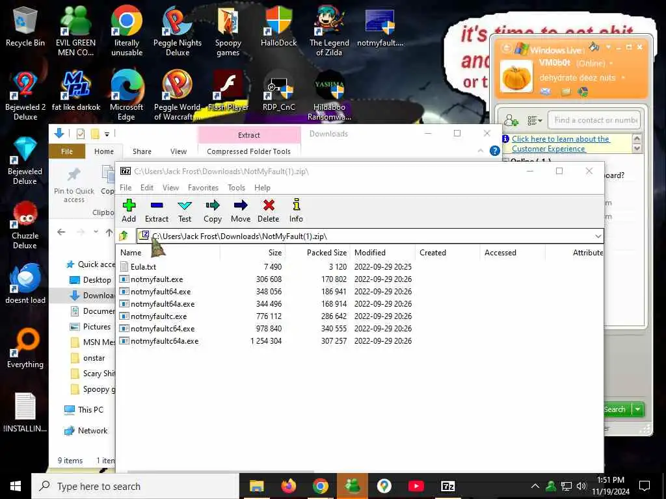The height and width of the screenshot is (499, 666).
Task: Open the personal message dropdown in Messenger
Action: point(623,78)
